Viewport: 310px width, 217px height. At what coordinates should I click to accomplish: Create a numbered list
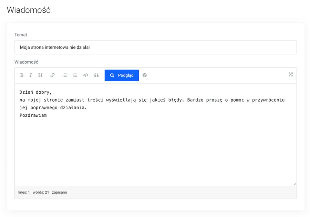(75, 75)
